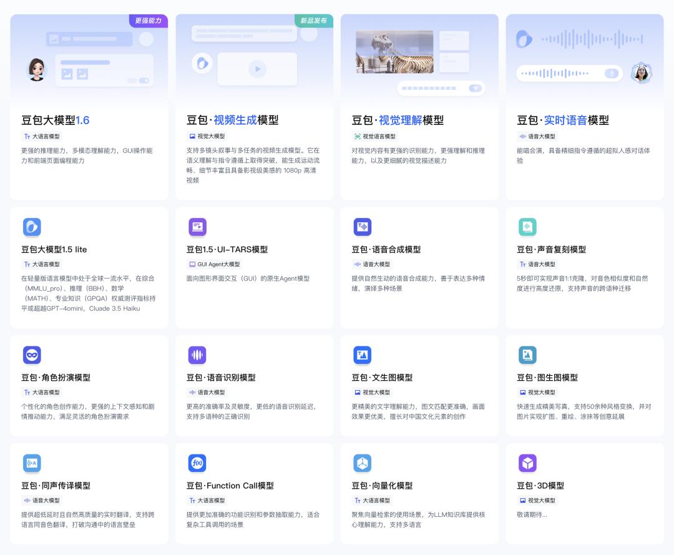Click the 视觉语言模型 tag icon under 视觉理解模型
The width and height of the screenshot is (674, 555).
coord(357,136)
